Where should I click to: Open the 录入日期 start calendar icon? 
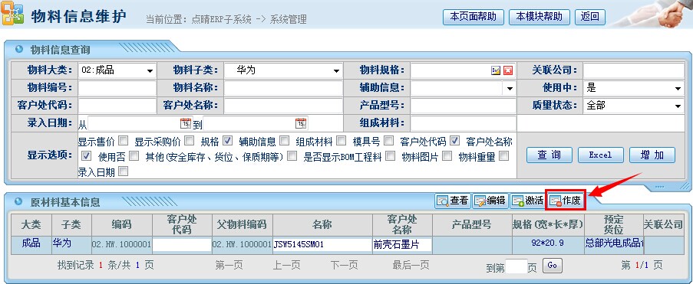click(186, 123)
